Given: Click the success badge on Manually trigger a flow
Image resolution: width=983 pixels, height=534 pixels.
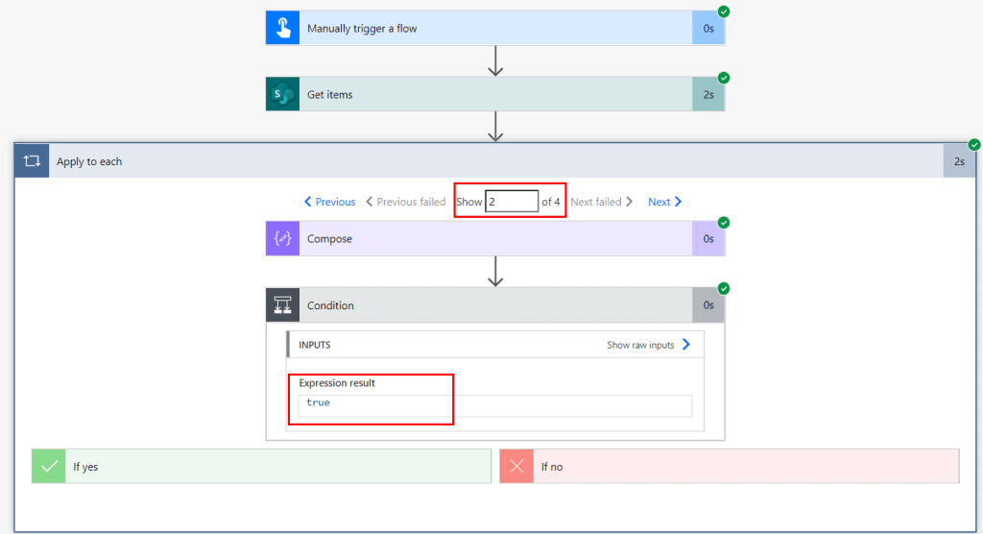Looking at the screenshot, I should [724, 12].
